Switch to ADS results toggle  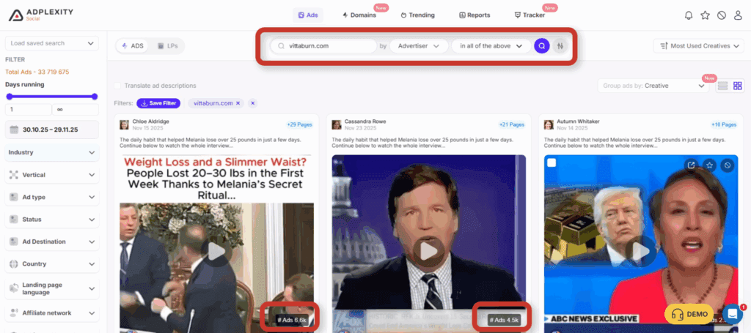(133, 46)
